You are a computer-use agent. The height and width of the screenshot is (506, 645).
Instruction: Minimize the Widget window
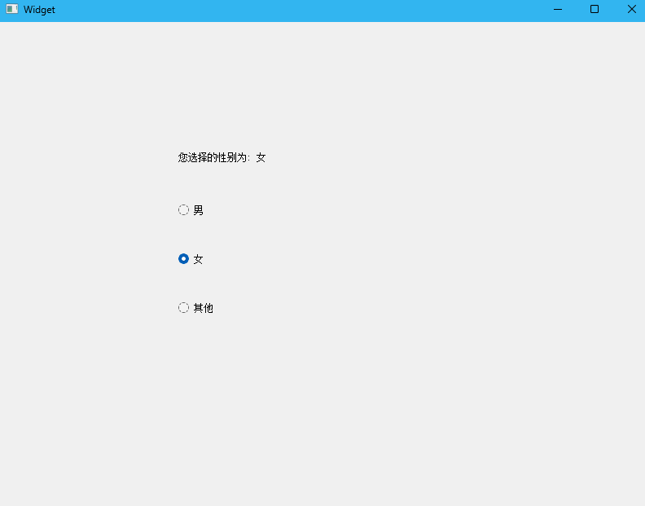pos(558,10)
